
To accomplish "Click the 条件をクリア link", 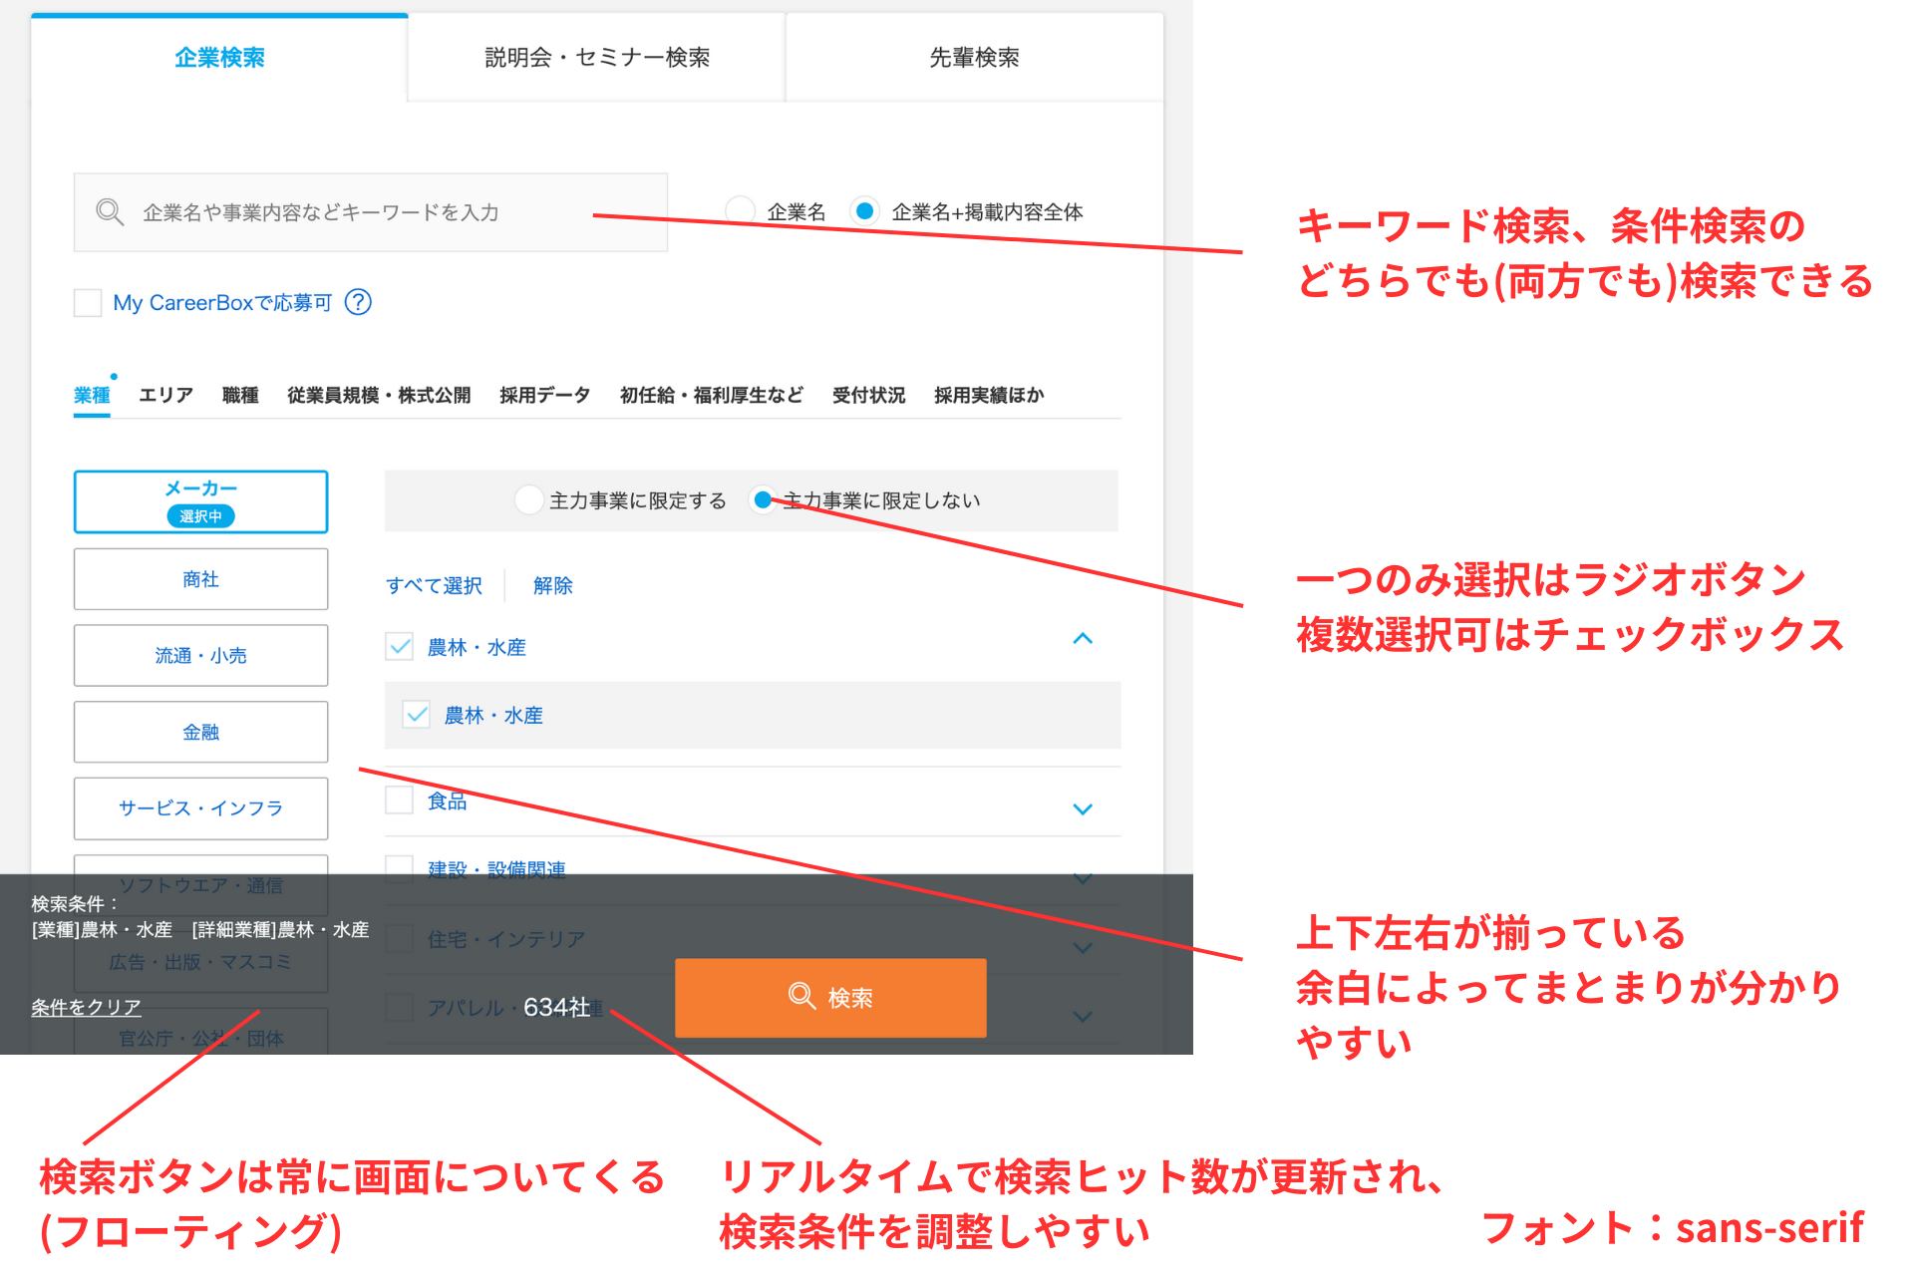I will coord(86,1007).
